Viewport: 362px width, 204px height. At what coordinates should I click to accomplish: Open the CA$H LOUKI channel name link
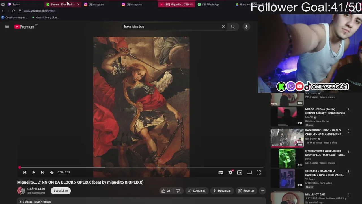coord(36,189)
